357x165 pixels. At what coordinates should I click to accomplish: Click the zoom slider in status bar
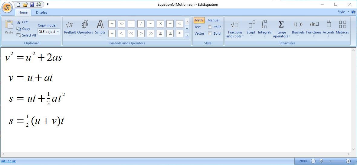point(321,161)
